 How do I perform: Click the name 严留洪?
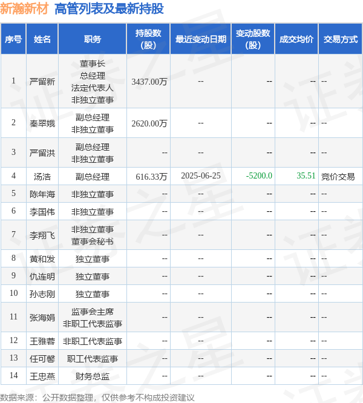coord(42,153)
